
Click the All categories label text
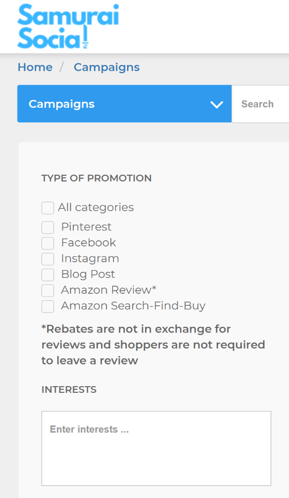[x=95, y=207]
